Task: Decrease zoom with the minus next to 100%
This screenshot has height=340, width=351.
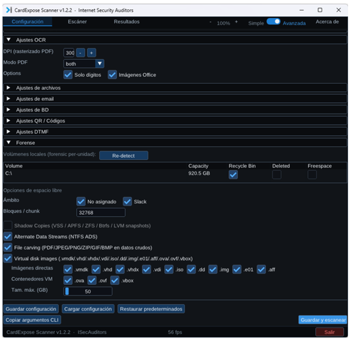Action: [x=211, y=22]
